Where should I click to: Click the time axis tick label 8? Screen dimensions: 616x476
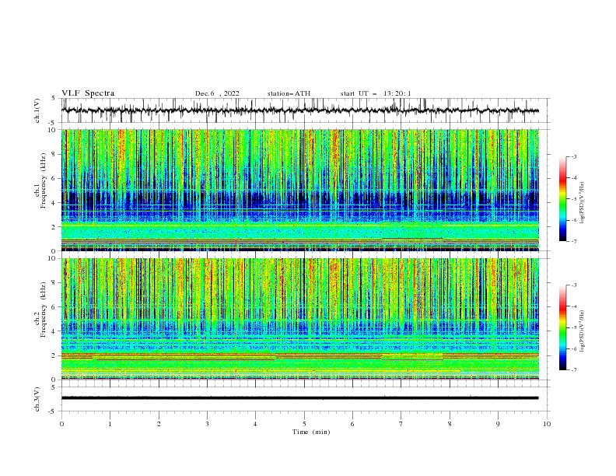[x=450, y=424]
